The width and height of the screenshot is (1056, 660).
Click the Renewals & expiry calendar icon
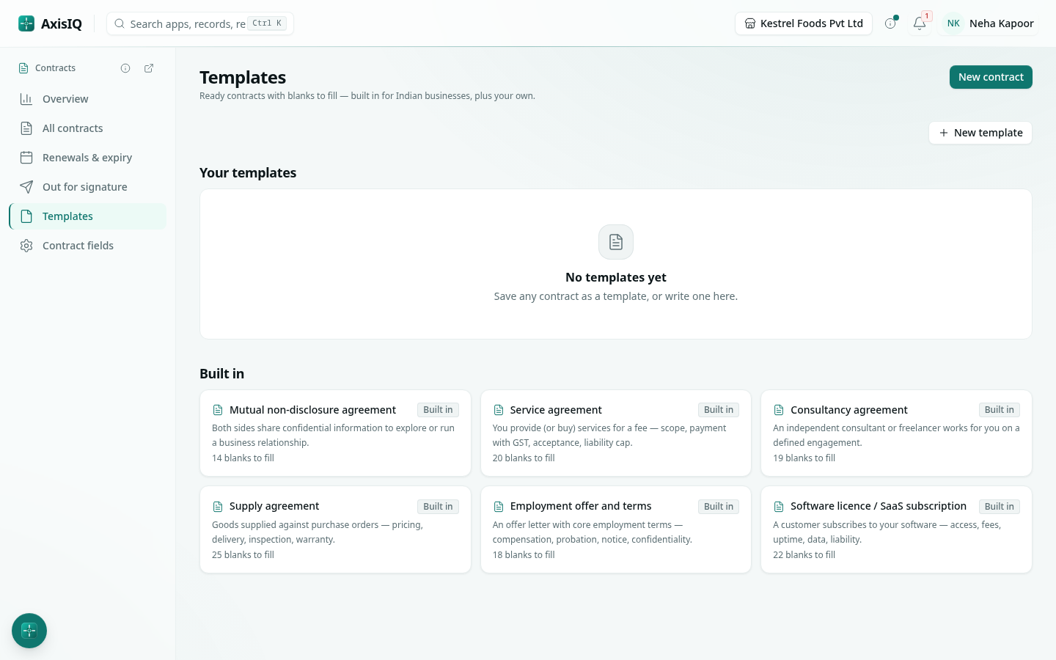26,158
